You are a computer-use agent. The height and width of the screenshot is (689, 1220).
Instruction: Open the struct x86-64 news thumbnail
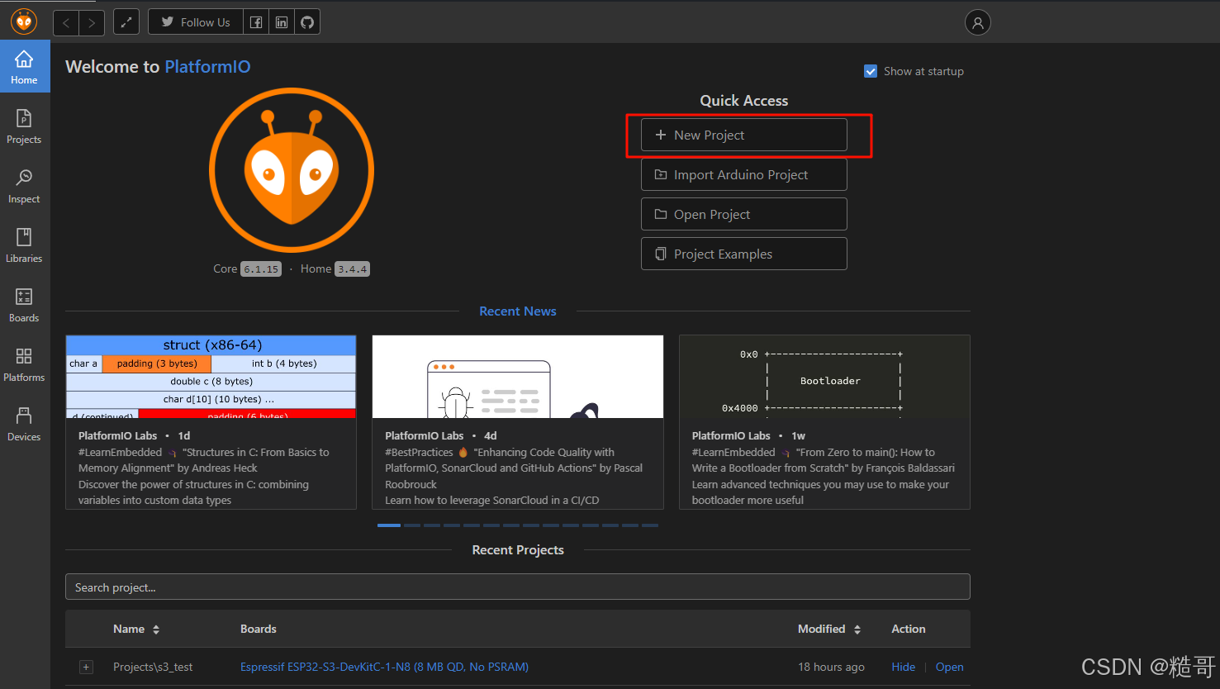[211, 377]
